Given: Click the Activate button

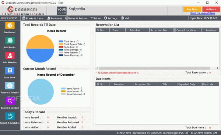Looking at the screenshot, I should coord(211,9).
